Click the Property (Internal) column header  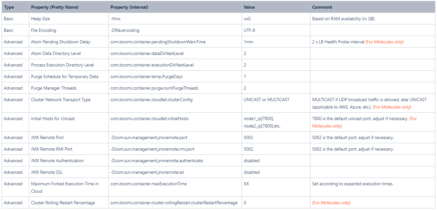(x=129, y=7)
